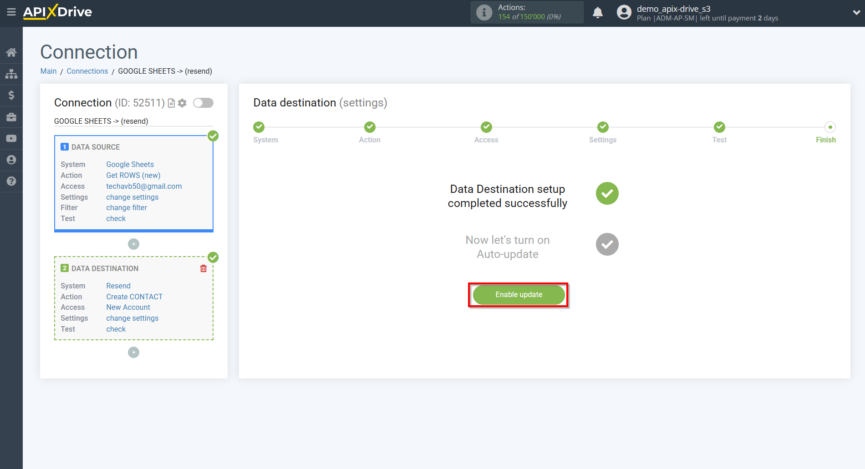This screenshot has height=469, width=865.
Task: Add a step below Data Destination via plus
Action: [133, 352]
